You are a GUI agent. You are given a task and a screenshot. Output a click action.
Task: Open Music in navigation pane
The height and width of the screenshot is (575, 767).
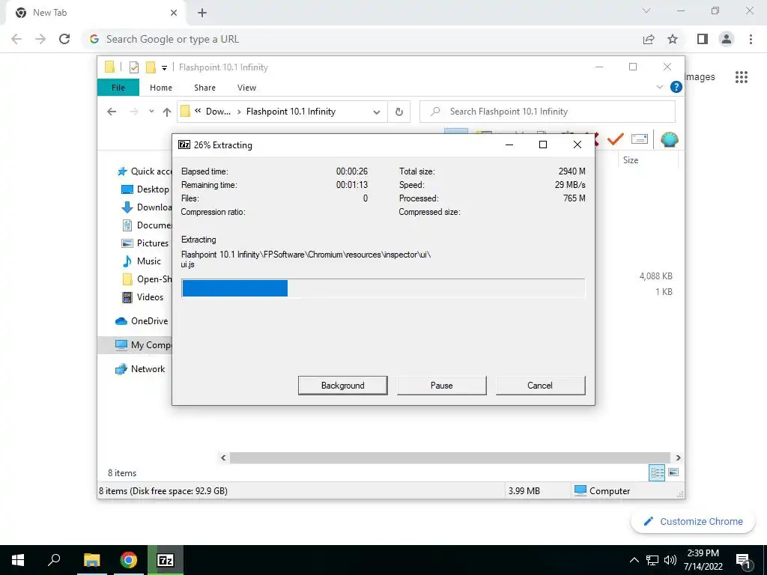[142, 261]
